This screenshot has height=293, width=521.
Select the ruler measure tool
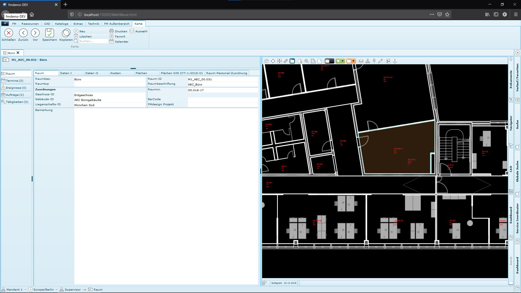click(286, 61)
